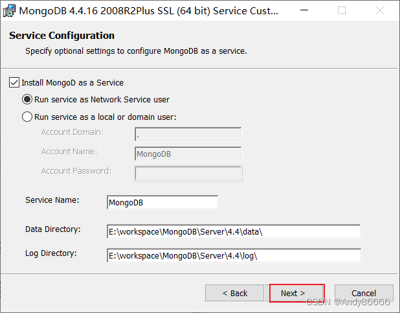This screenshot has width=400, height=313.
Task: Click the grayed-out maximize window button
Action: (342, 11)
